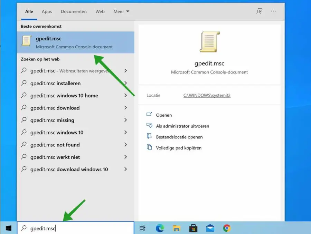The height and width of the screenshot is (234, 311).
Task: Select the gpedit.msc missing suggestion text
Action: 52,120
